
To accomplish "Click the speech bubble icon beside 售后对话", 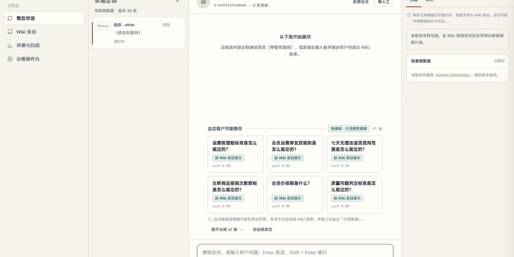I will point(10,18).
